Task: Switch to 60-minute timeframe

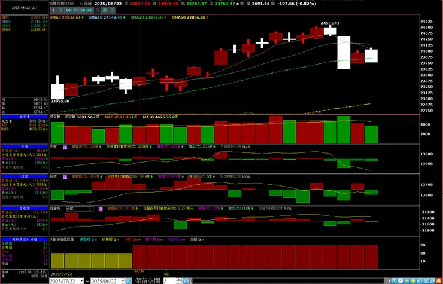Action: tap(90, 10)
